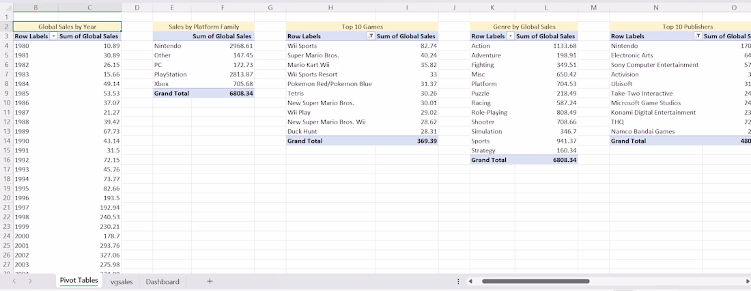Click the Microsoft Game Studios cell
751x291 pixels.
(x=655, y=102)
